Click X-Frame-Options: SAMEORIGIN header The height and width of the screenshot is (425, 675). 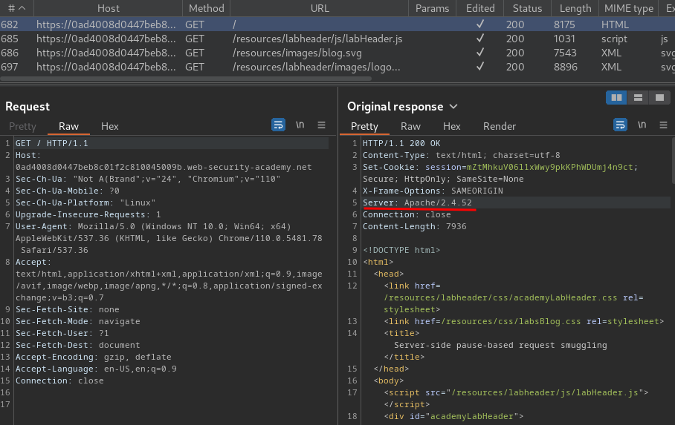433,191
